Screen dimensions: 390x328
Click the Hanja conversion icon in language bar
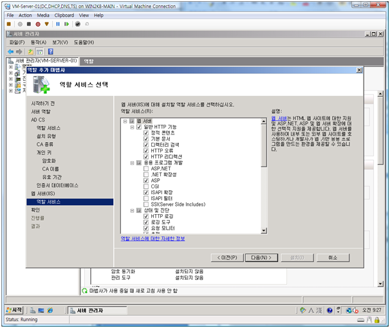point(319,311)
